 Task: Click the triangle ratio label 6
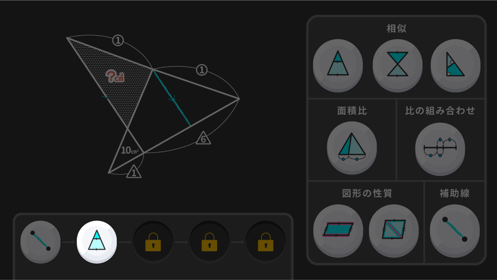(x=203, y=138)
